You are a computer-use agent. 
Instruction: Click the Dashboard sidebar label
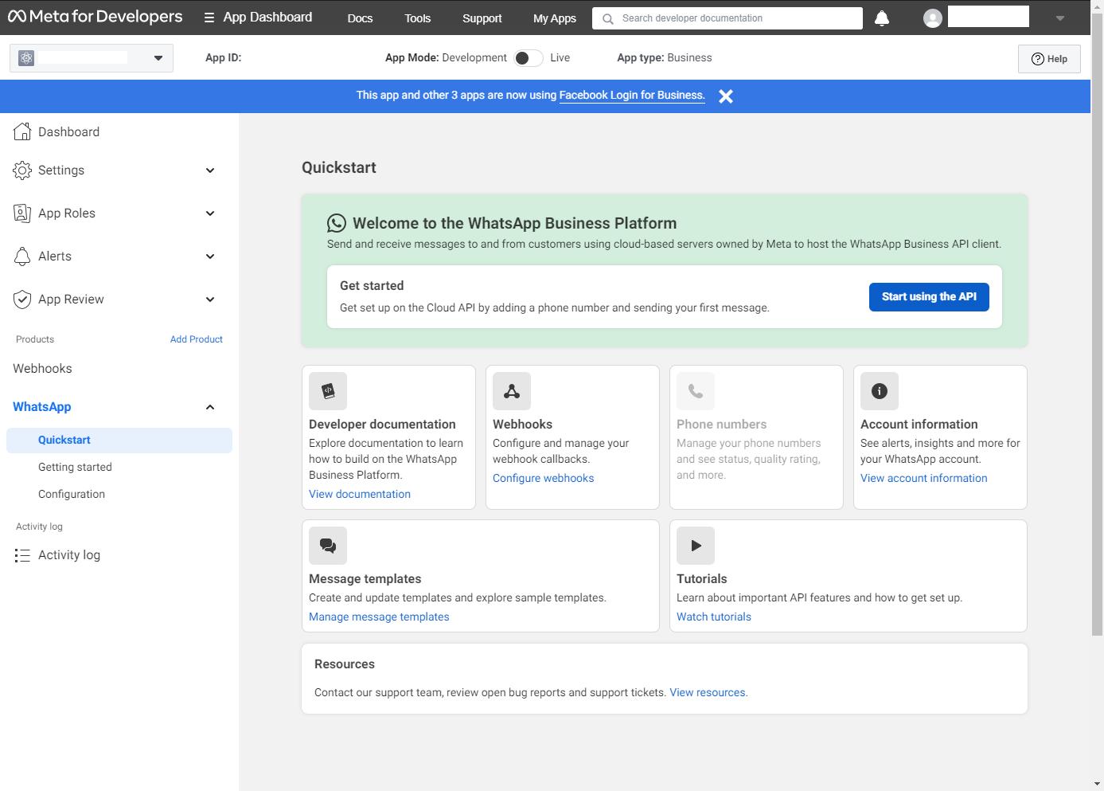pyautogui.click(x=69, y=132)
